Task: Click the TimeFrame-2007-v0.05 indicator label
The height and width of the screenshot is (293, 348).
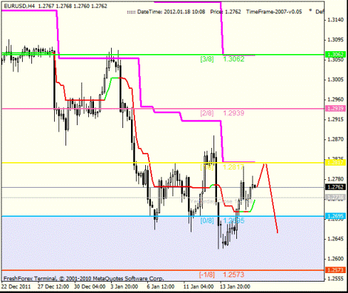Action: click(274, 11)
